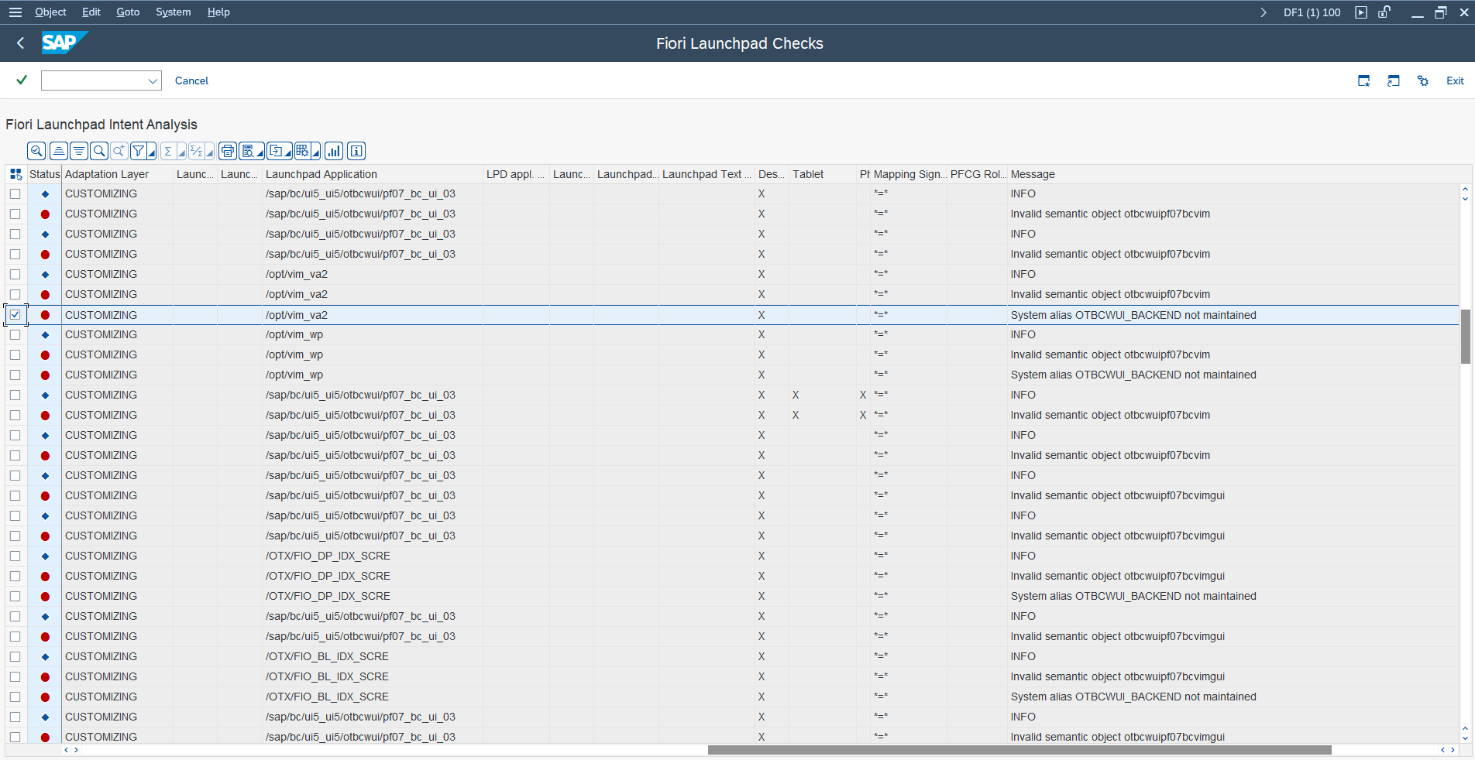Open the information icon in the ALV toolbar
This screenshot has width=1475, height=760.
(x=356, y=151)
